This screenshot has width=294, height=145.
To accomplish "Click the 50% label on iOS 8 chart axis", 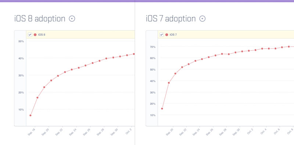I will coord(21,41).
